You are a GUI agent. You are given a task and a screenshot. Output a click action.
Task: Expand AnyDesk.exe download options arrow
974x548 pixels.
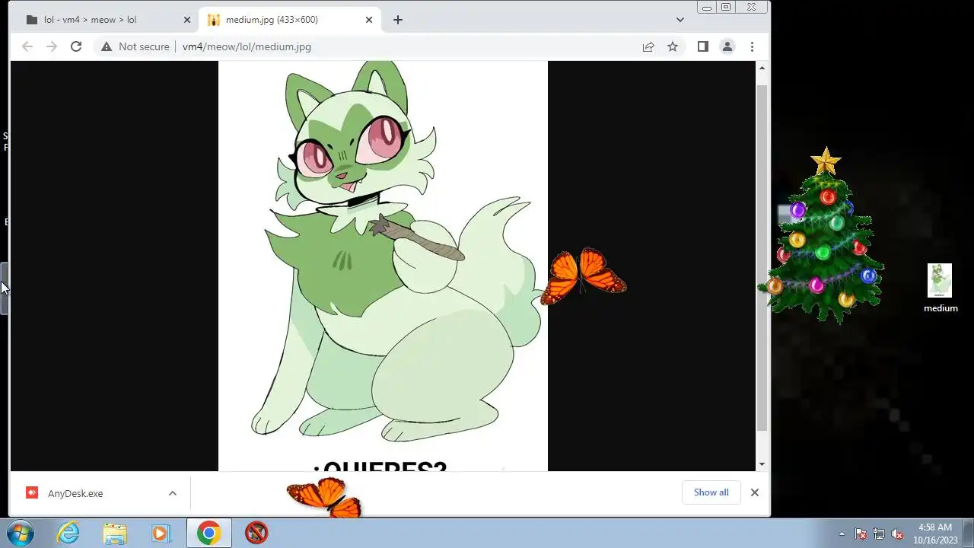(173, 493)
